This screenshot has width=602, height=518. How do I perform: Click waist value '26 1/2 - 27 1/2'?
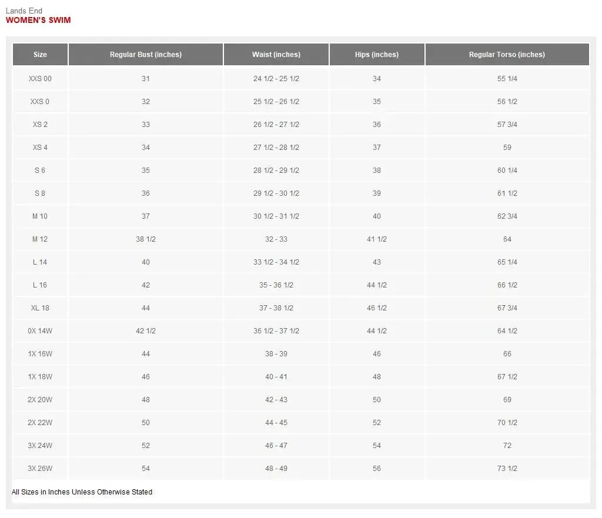coord(276,125)
